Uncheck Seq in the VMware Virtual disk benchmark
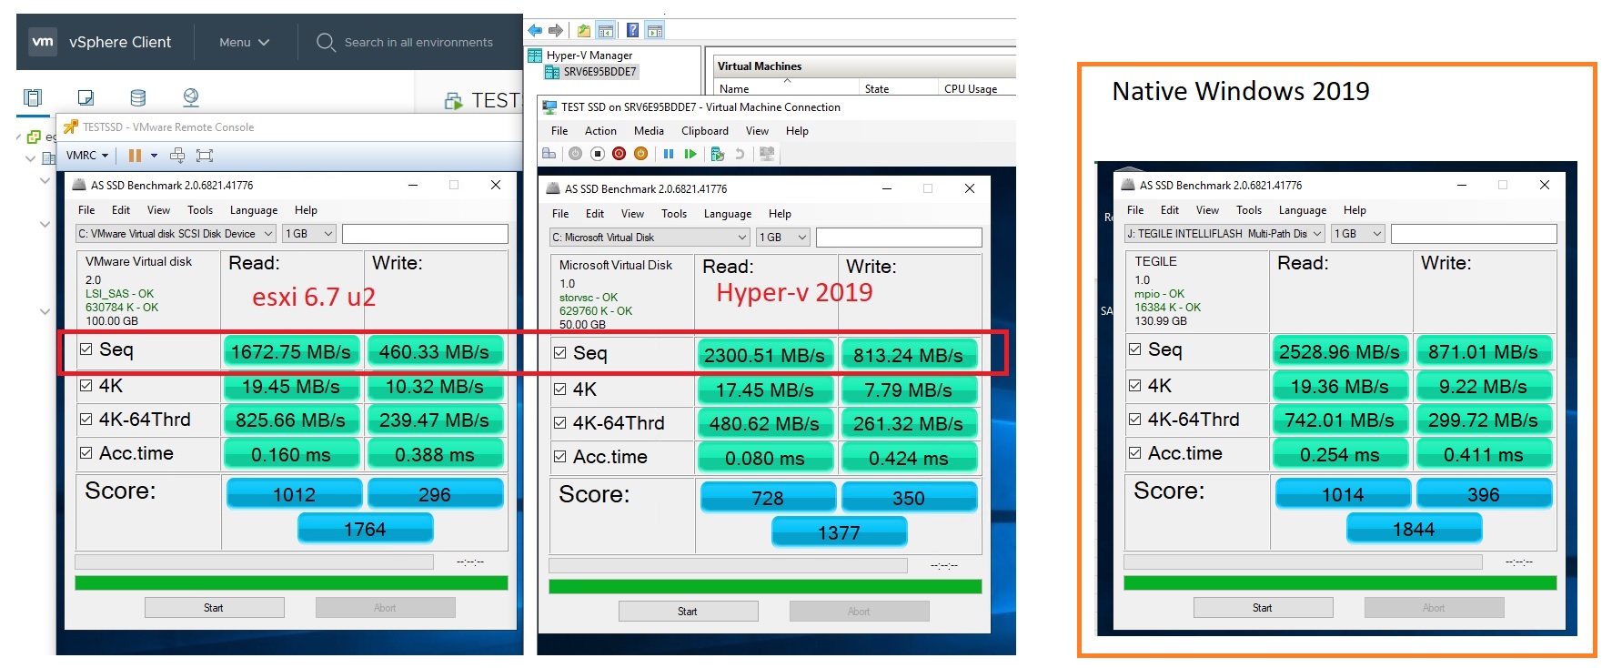 click(86, 349)
